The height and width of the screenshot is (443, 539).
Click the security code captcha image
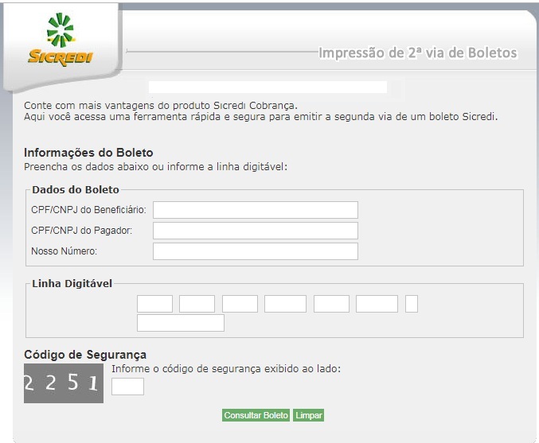tap(64, 383)
